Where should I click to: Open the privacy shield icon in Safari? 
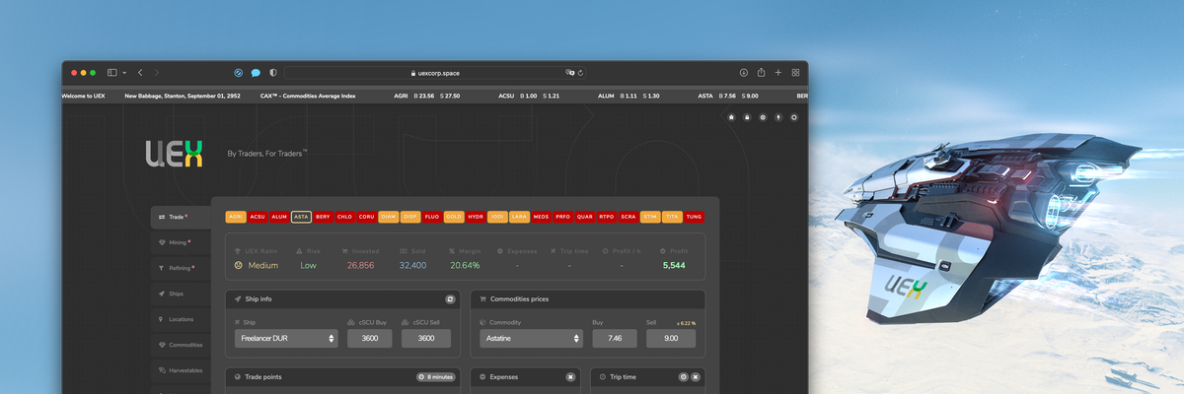(273, 73)
